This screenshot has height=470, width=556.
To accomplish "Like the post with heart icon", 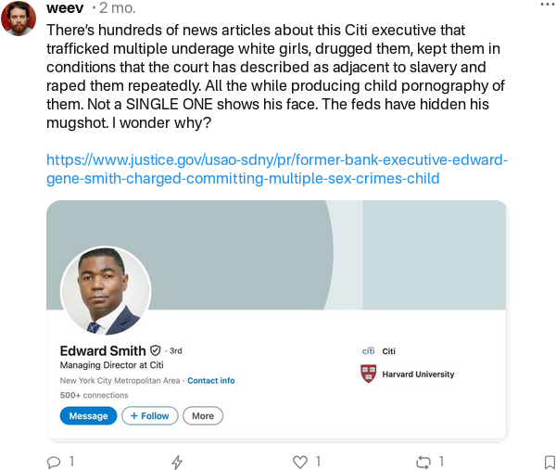I will tap(299, 461).
